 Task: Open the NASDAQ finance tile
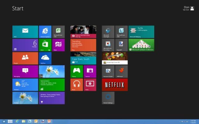(52, 85)
